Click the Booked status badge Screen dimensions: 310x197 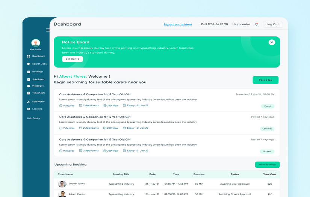point(267,151)
